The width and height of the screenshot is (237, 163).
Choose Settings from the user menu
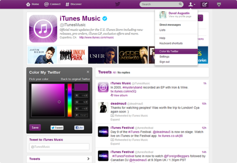point(164,56)
